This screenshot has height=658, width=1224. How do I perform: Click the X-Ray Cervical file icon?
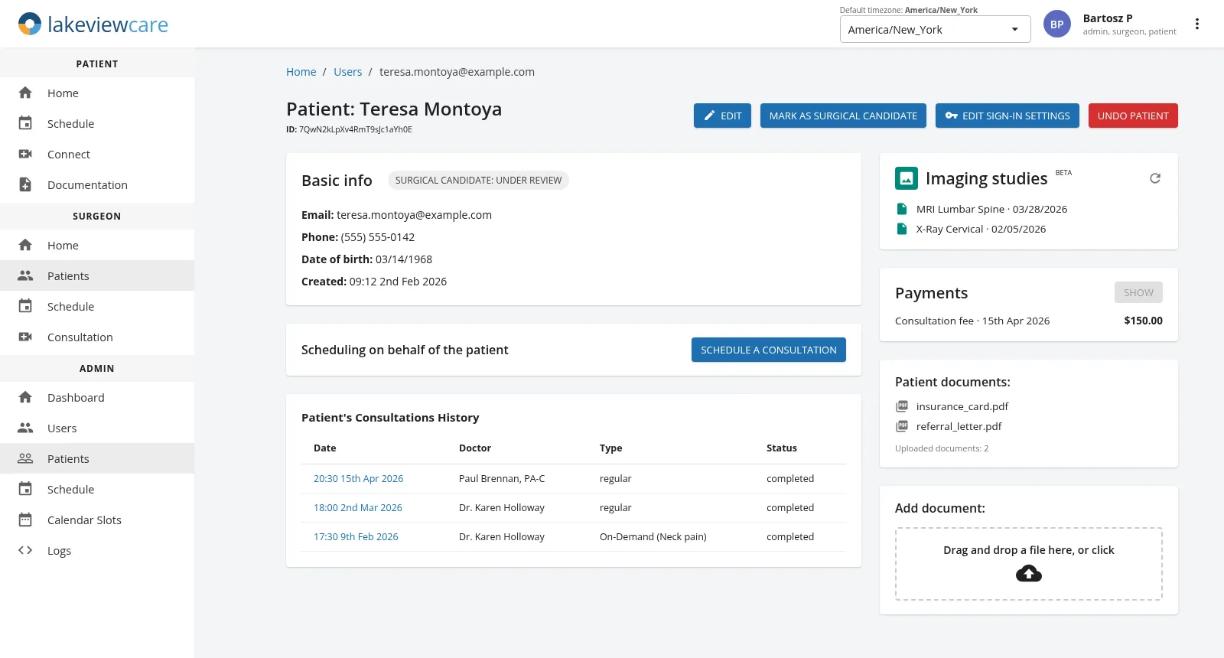point(902,229)
